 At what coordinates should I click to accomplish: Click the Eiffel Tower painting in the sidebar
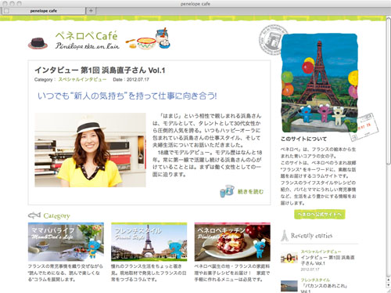(x=320, y=83)
